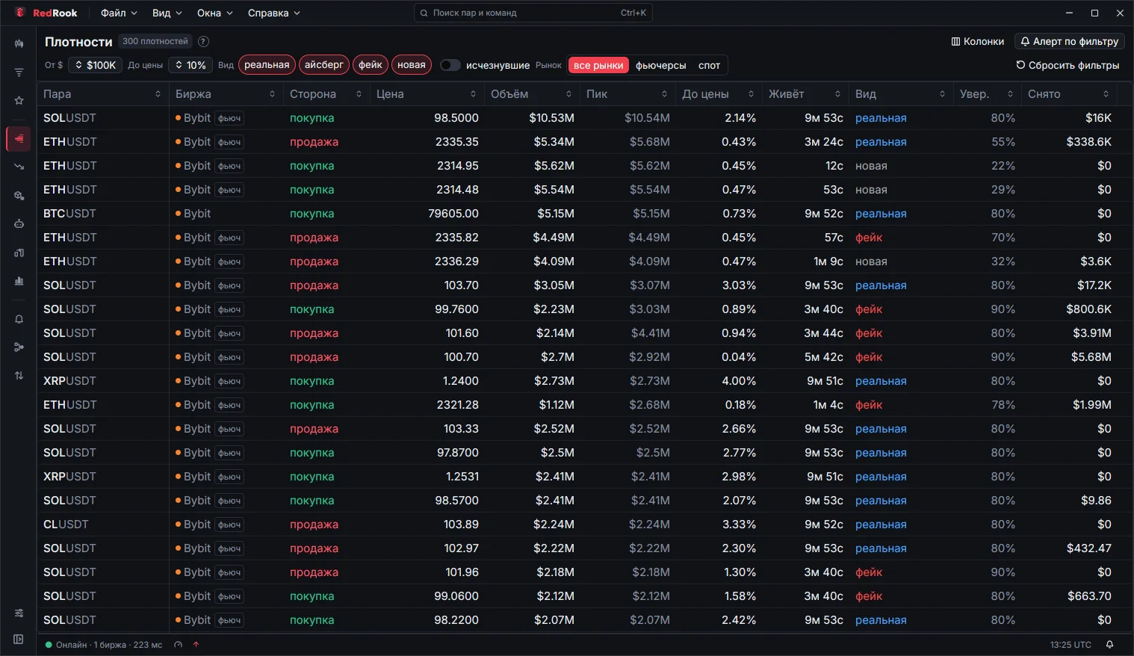This screenshot has width=1134, height=656.
Task: Open the sliders settings icon in sidebar
Action: 19,613
